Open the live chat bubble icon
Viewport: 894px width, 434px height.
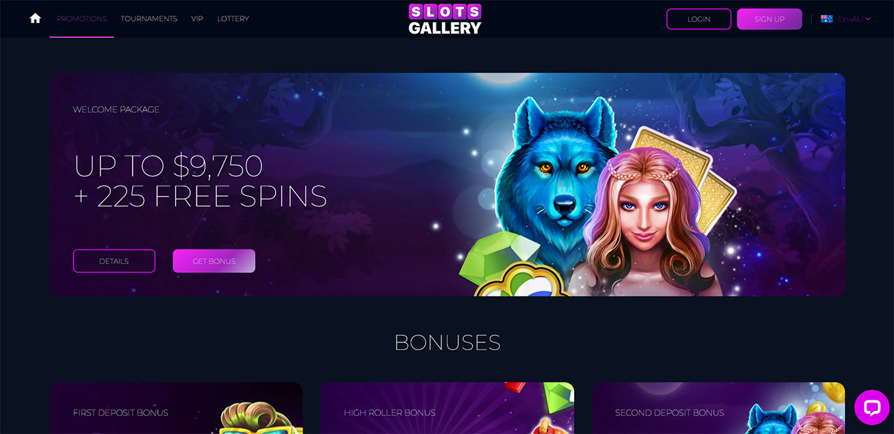coord(872,407)
